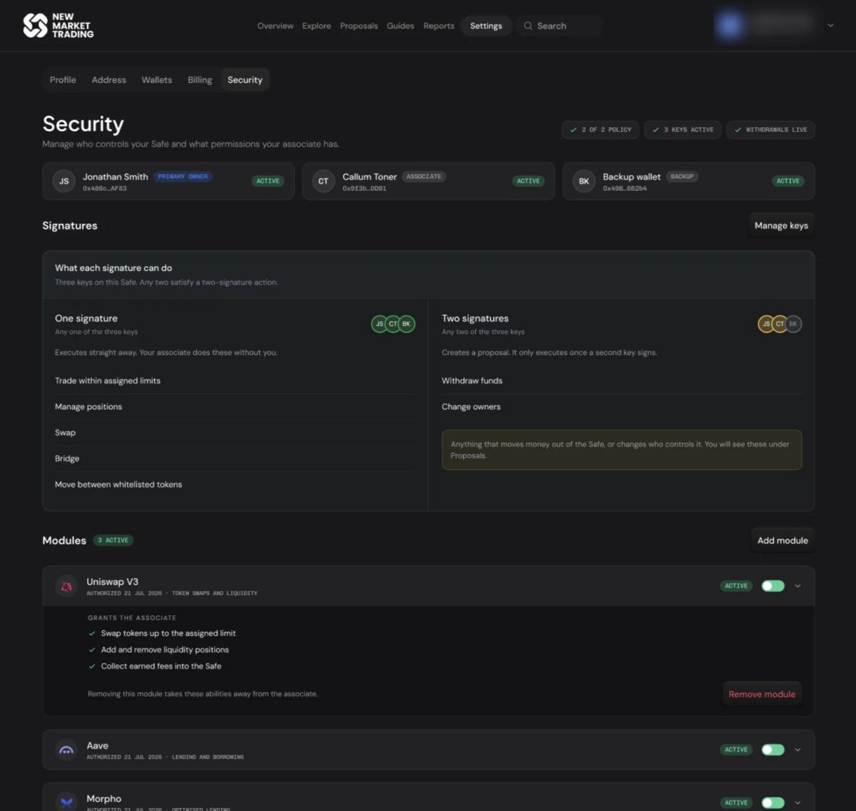
Task: Click checkmark beside Add and remove liquidity
Action: (x=92, y=650)
